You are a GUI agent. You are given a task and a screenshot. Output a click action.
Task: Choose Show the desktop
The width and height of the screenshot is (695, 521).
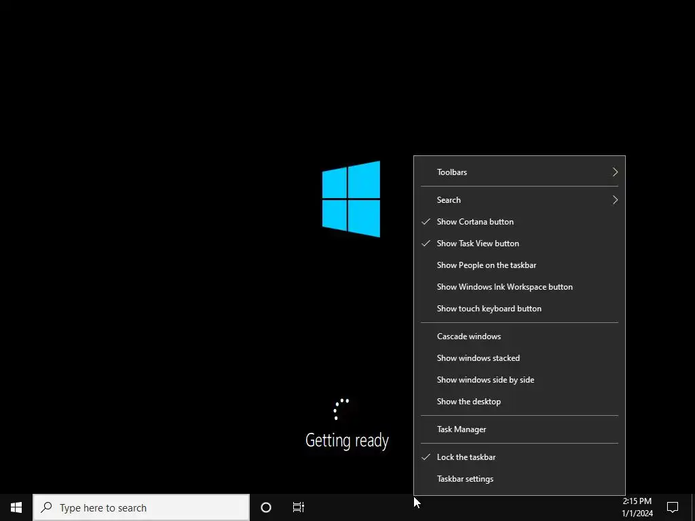tap(519, 402)
